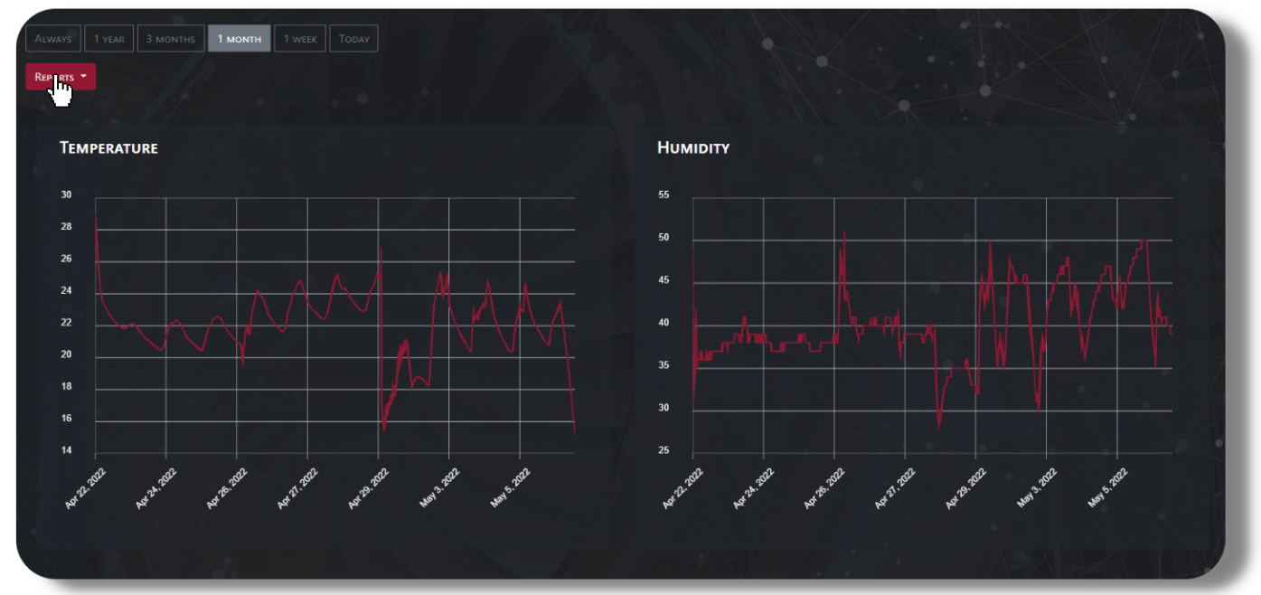Select the Apr 24, 2022 label under Temperature
The image size is (1261, 595).
pyautogui.click(x=155, y=488)
